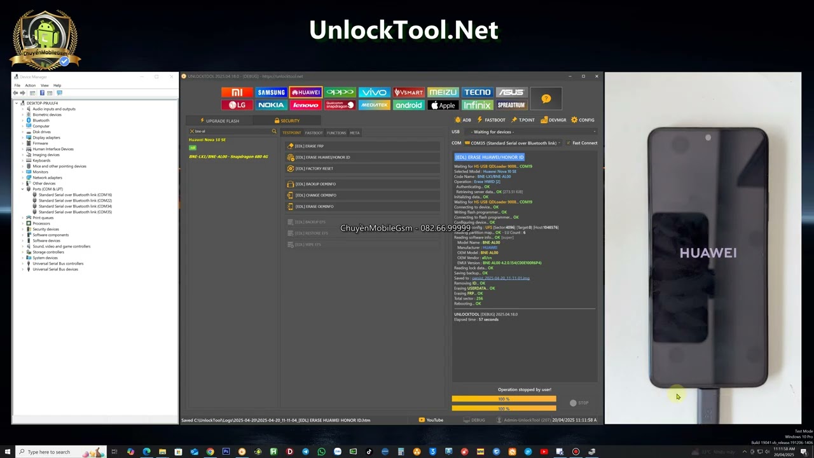Image resolution: width=814 pixels, height=458 pixels.
Task: Open the FASTBOOT tool in top toolbar
Action: tap(491, 120)
